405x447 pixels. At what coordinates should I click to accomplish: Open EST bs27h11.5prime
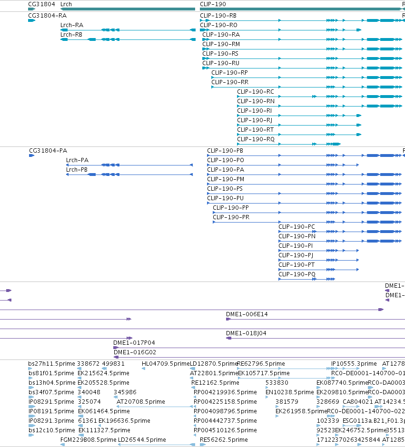[51, 363]
